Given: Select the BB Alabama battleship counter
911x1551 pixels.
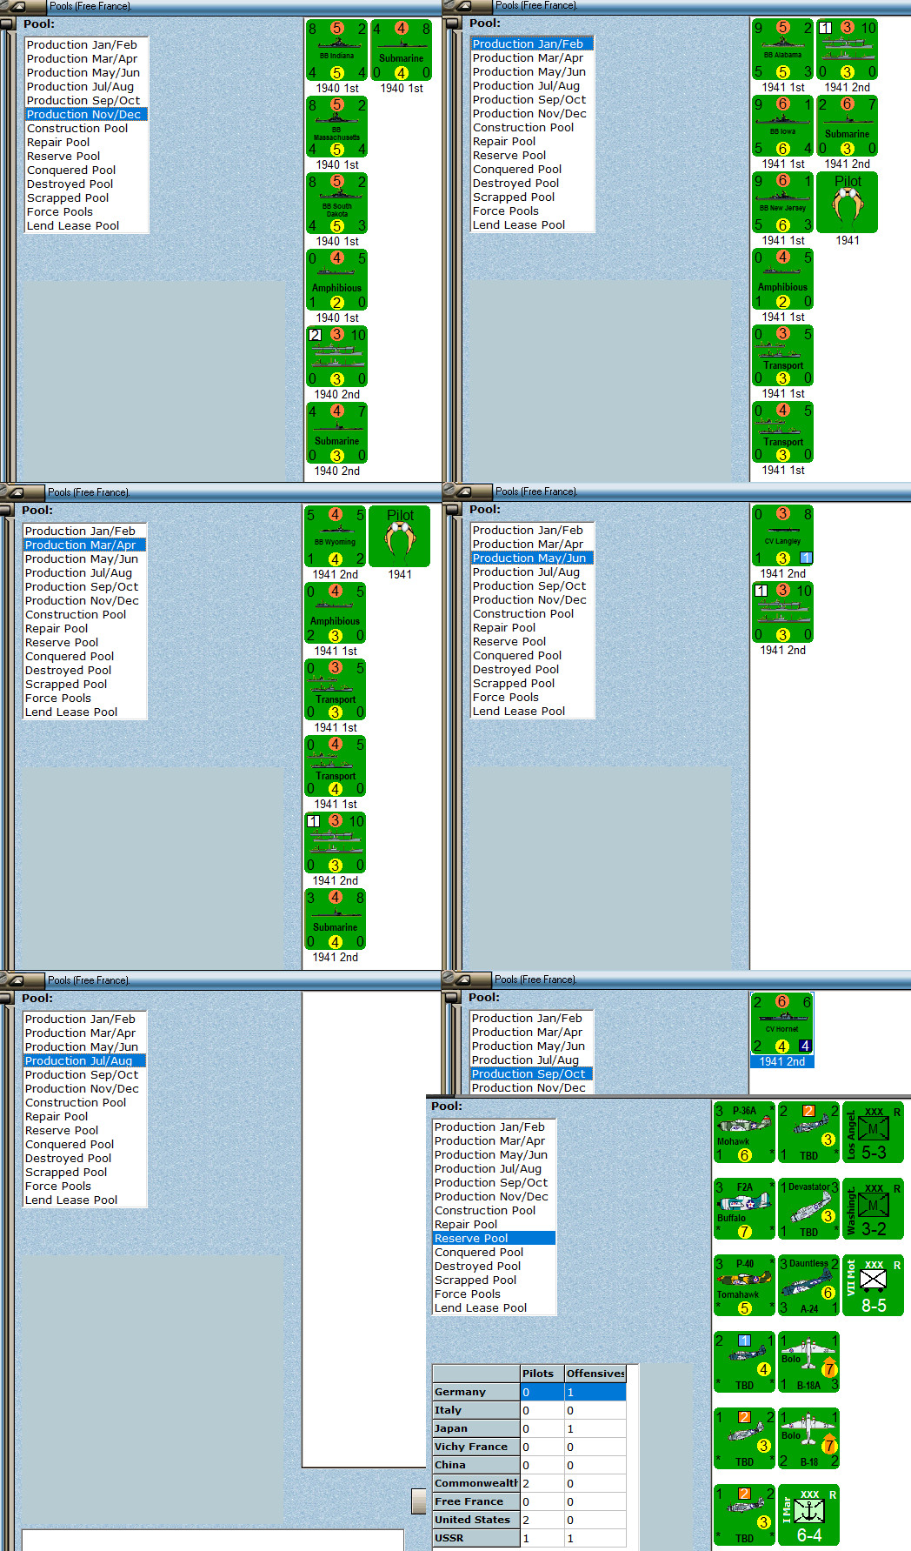Looking at the screenshot, I should coord(783,49).
